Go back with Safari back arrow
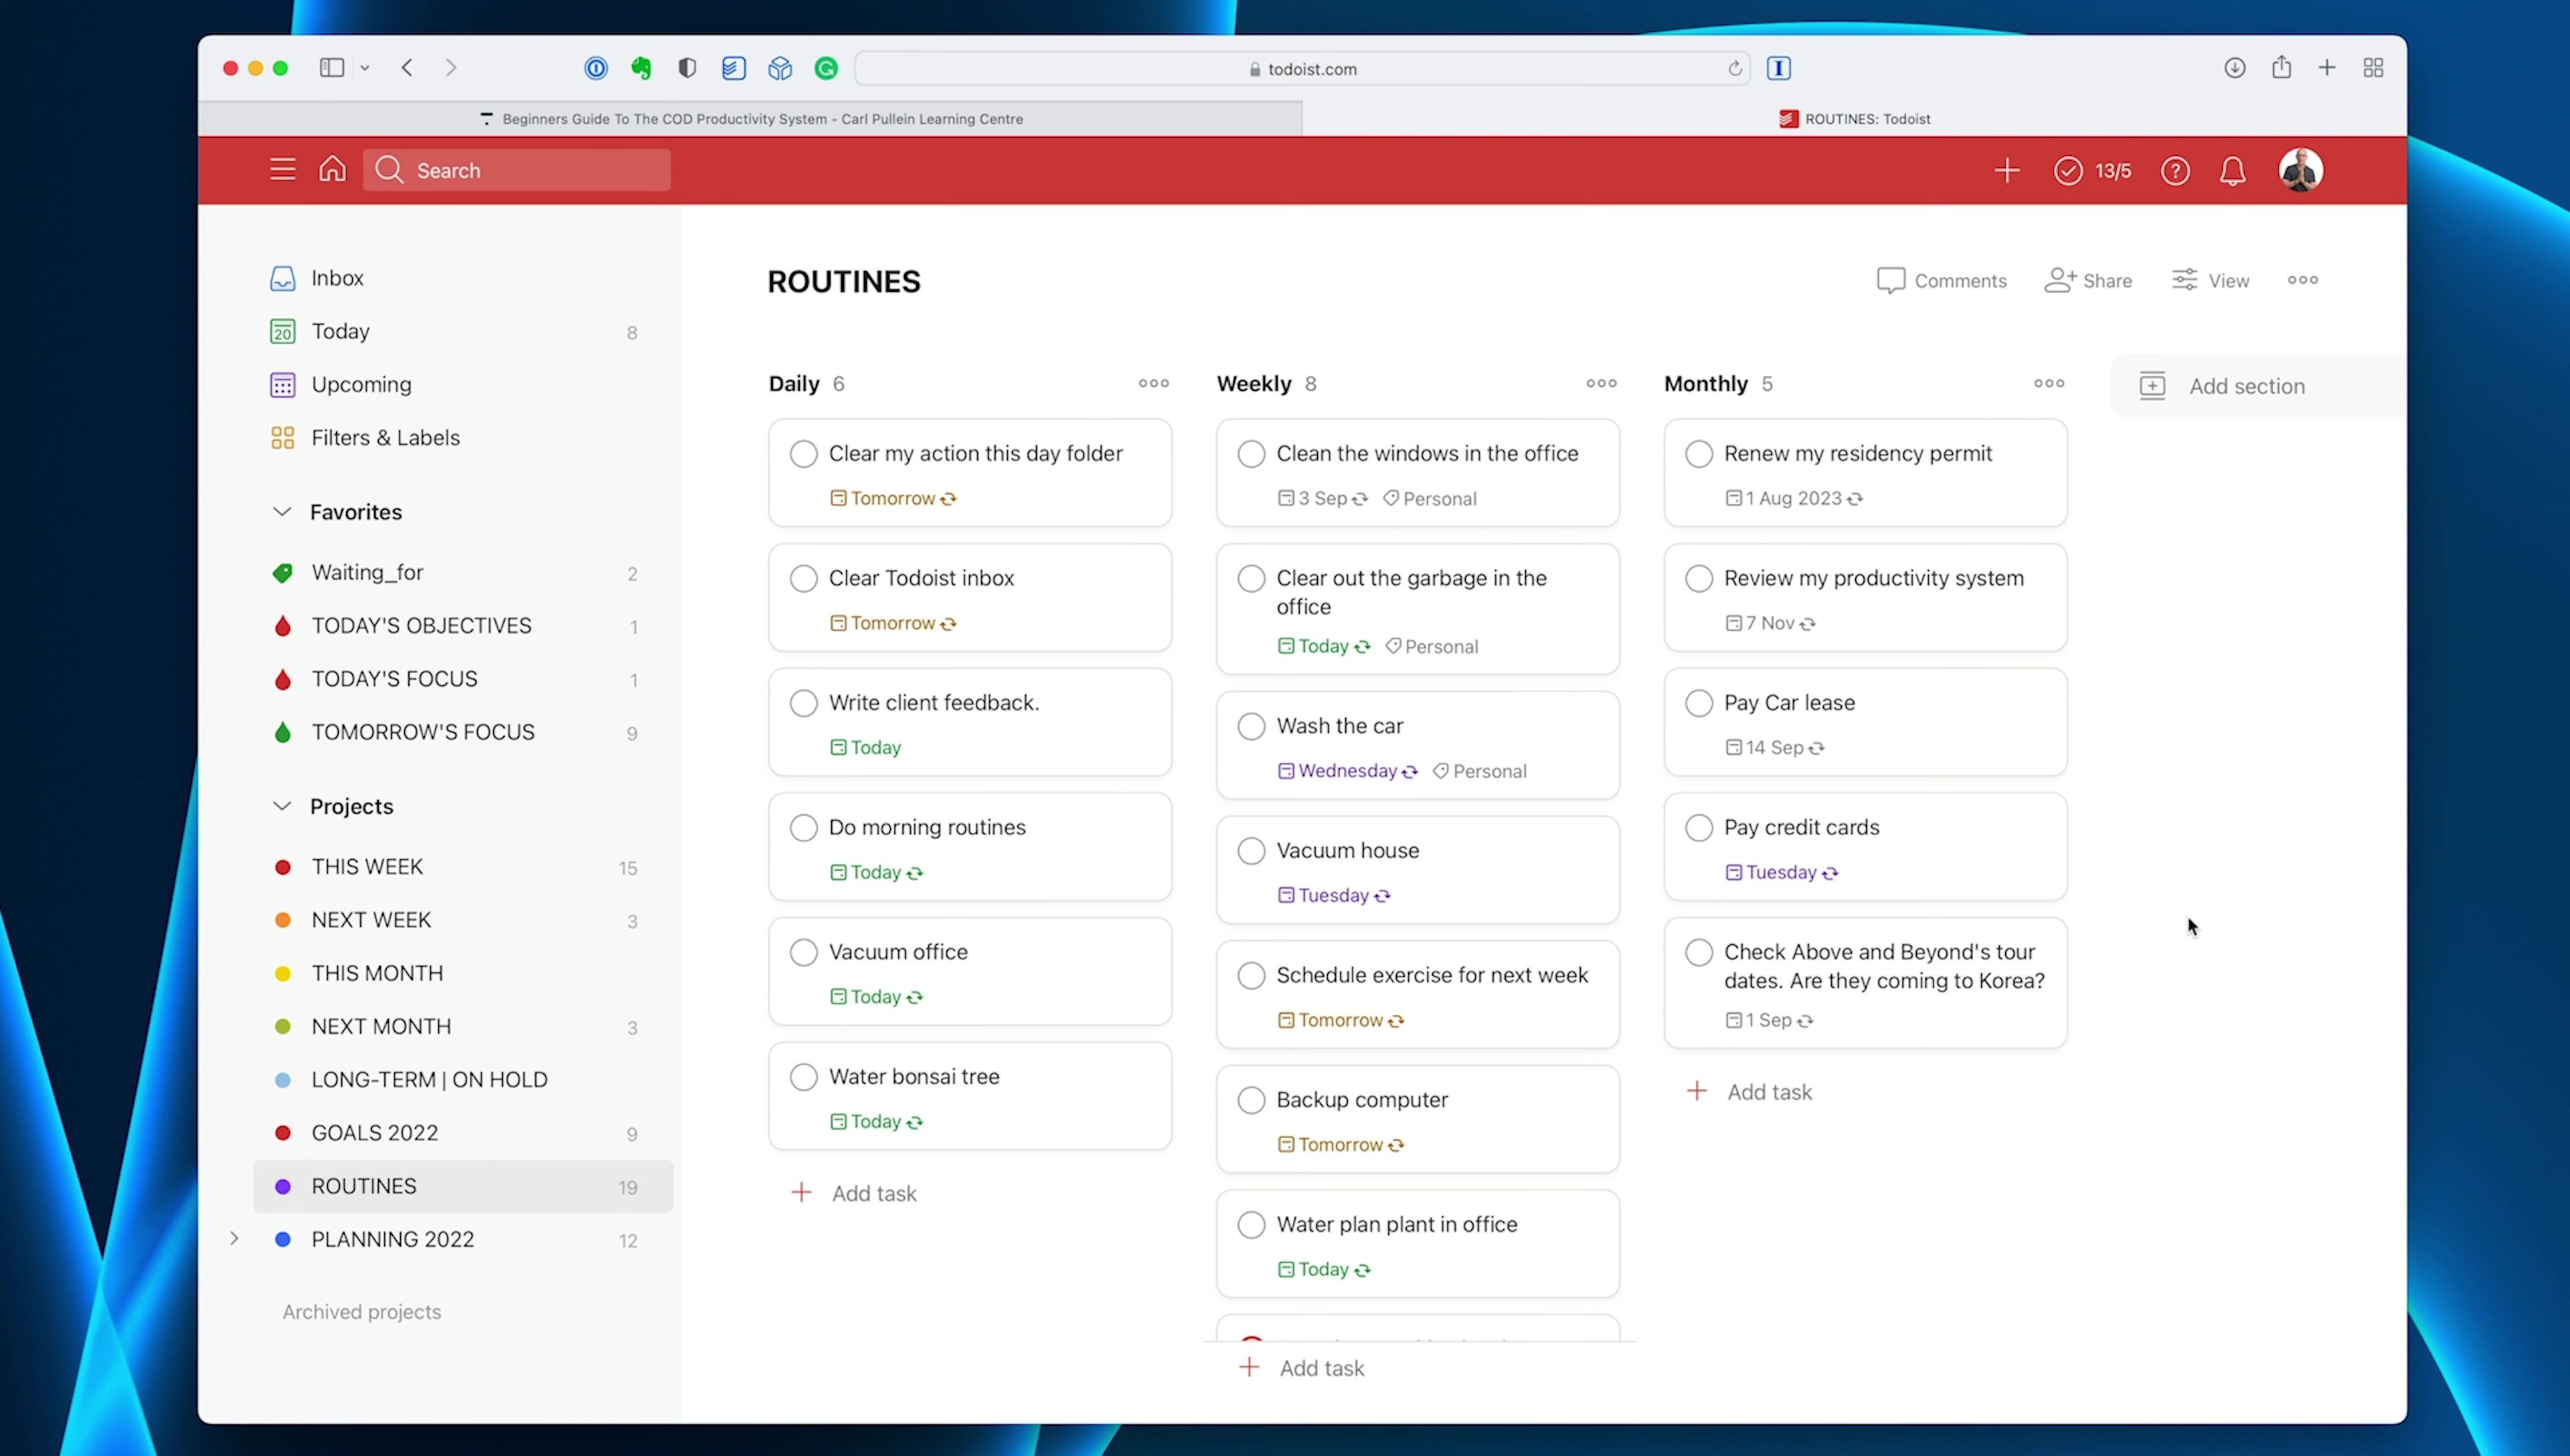Screen dimensions: 2570x1456 click(406, 68)
